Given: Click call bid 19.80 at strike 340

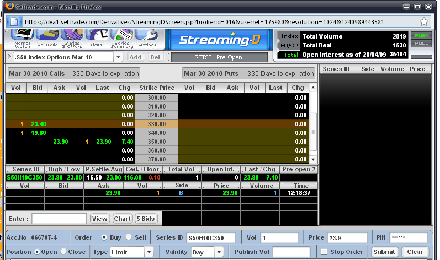Looking at the screenshot, I should [x=39, y=133].
